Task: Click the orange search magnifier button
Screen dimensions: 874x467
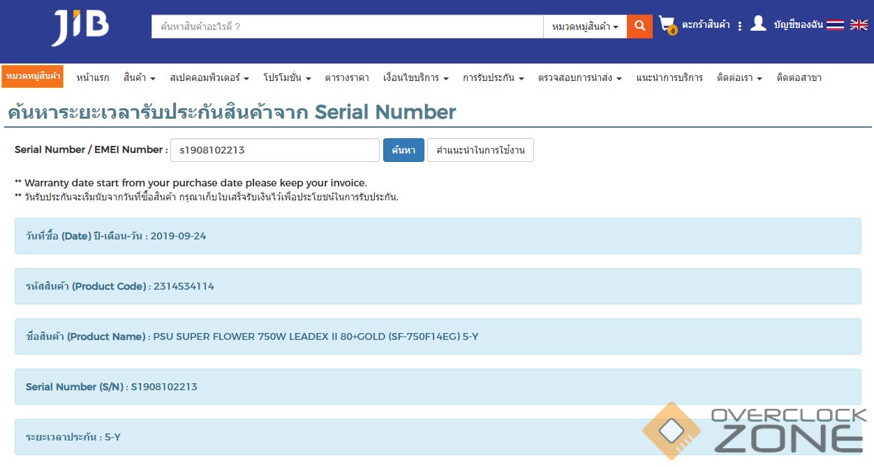Action: [639, 27]
